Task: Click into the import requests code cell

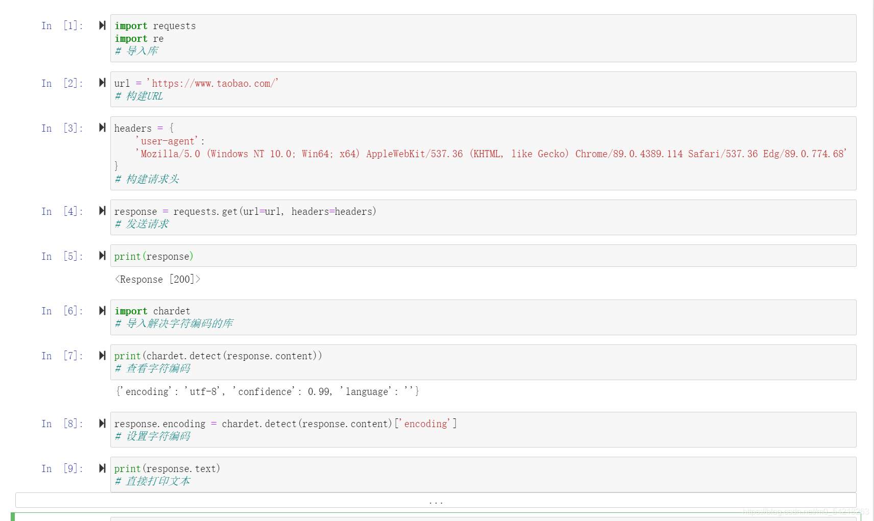Action: pos(483,38)
